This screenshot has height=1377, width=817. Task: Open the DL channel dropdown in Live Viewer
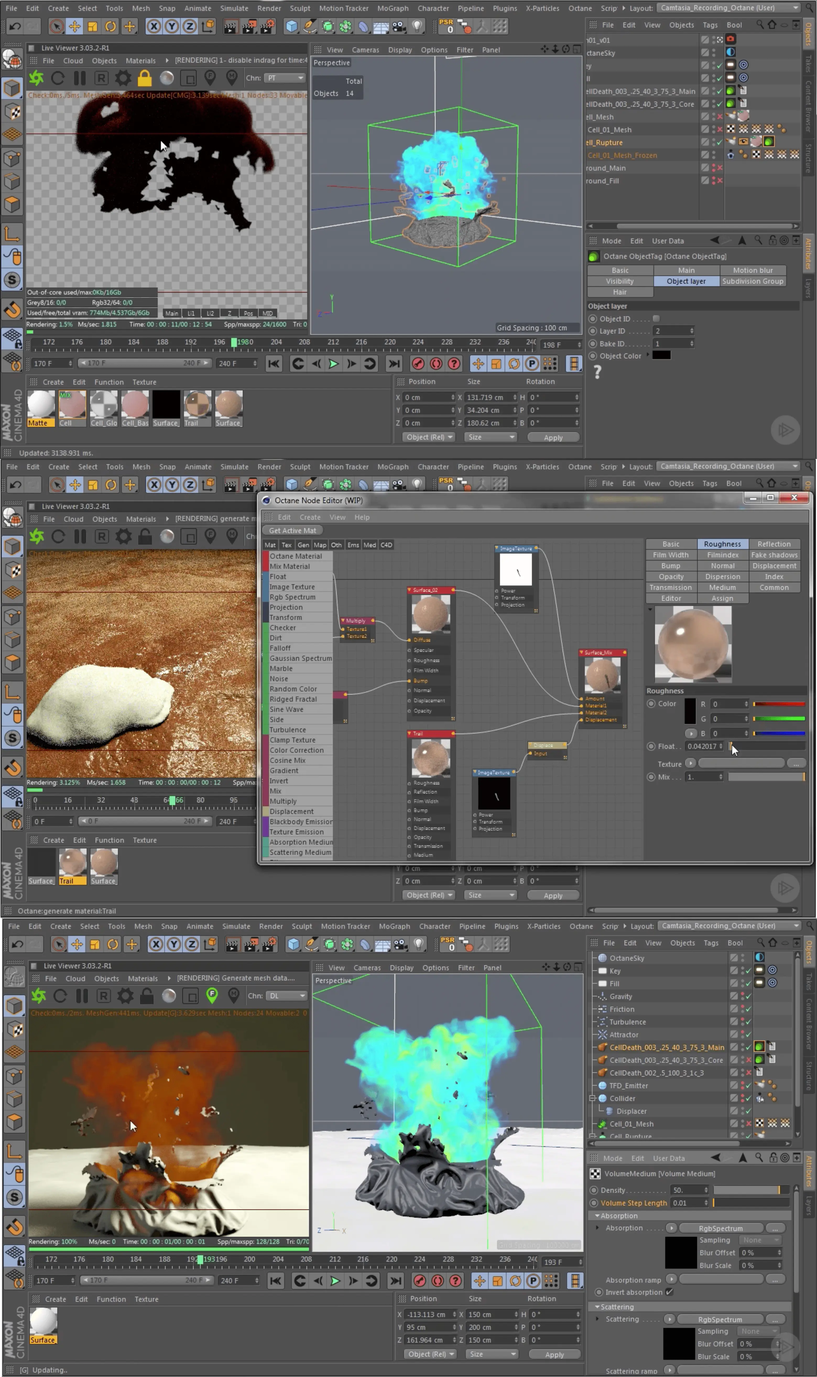point(286,996)
